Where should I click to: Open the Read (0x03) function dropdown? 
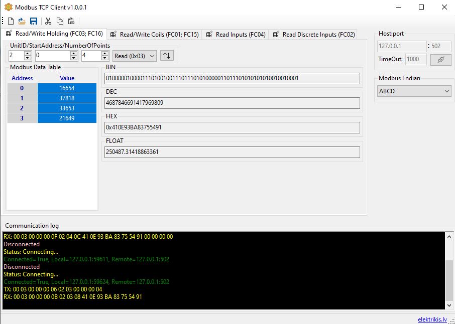135,56
